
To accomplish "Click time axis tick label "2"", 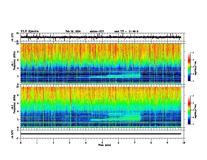I will [53, 143].
